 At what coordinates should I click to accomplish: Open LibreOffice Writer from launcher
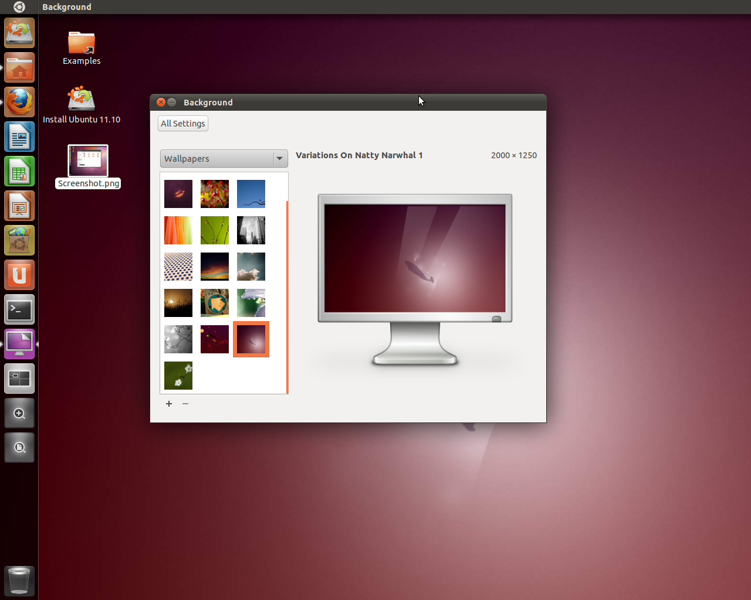[x=19, y=137]
